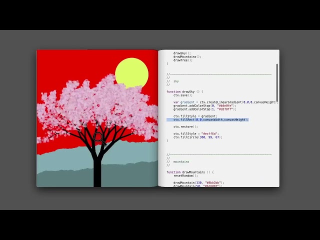Select the "#ecff6a" color string
Viewport: 320px width, 240px height.
coord(209,133)
